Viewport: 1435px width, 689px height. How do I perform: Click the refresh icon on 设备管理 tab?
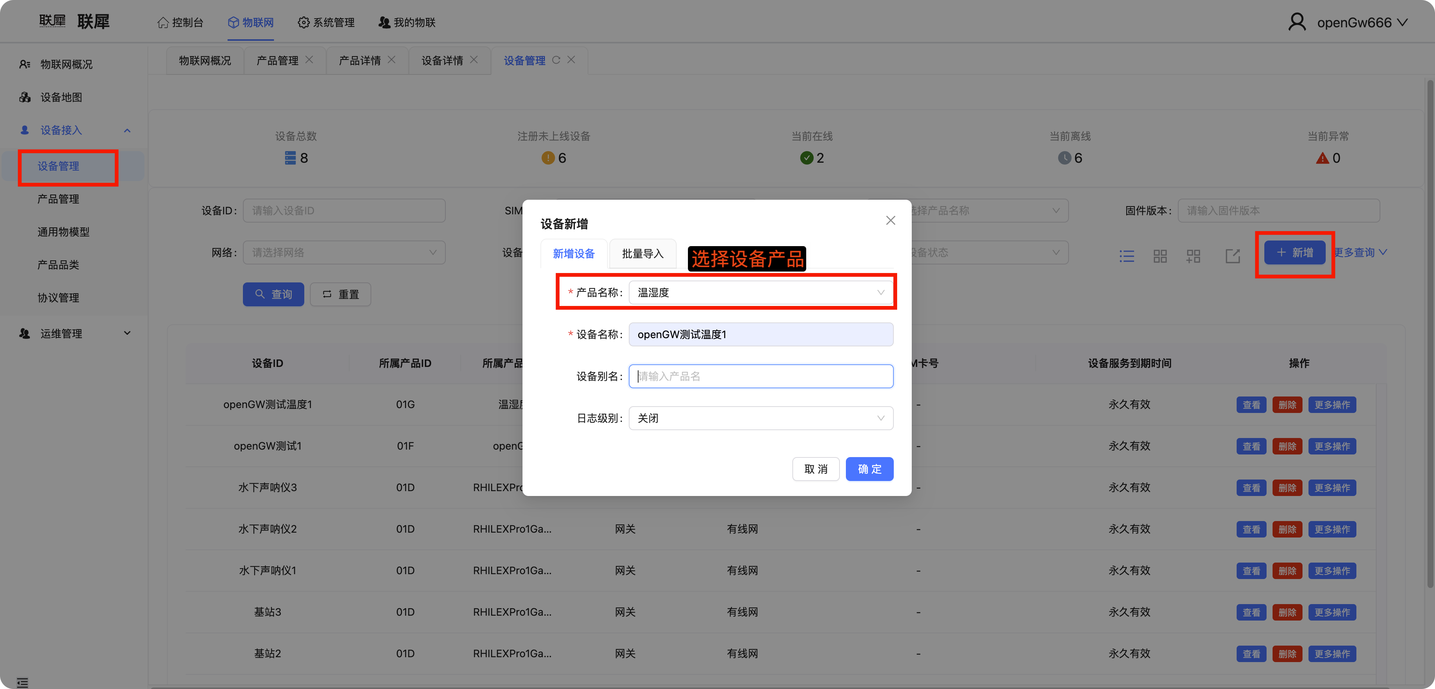[556, 59]
